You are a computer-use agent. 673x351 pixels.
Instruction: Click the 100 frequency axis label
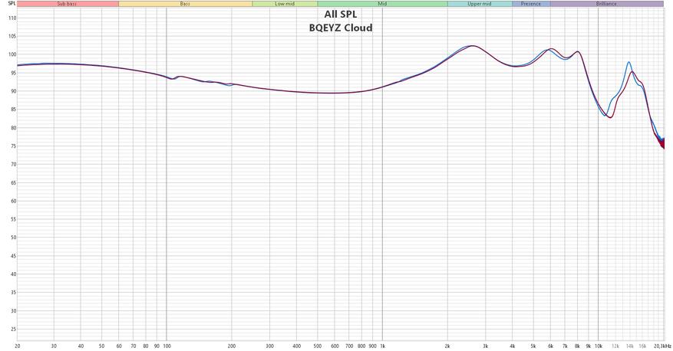pos(167,346)
